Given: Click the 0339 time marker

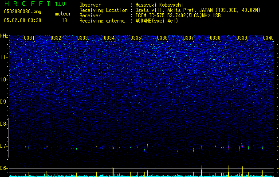Looking at the screenshot, I should point(242,38).
